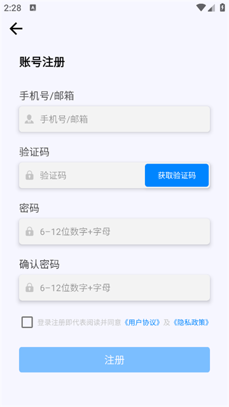Click the 注册 button

[x=114, y=360]
